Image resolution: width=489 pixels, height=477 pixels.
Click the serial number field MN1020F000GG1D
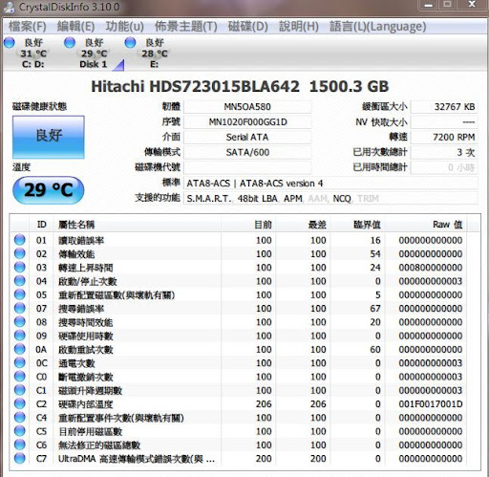click(x=247, y=122)
